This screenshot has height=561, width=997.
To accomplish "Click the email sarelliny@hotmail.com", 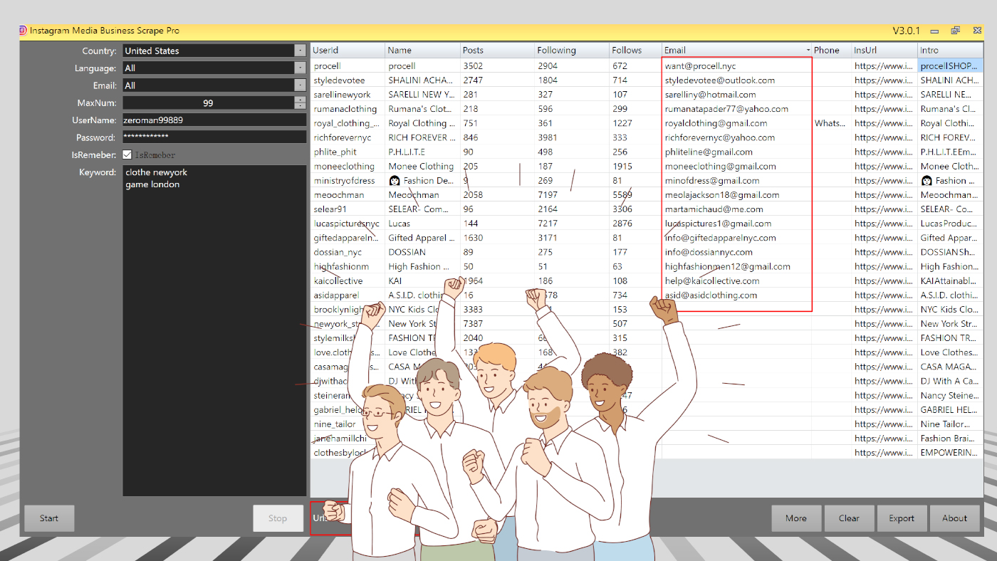I will pyautogui.click(x=711, y=95).
